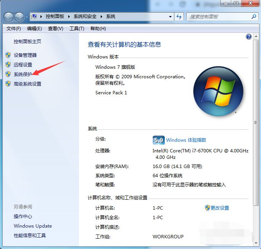Expand the arrow before 控制面板 breadcrumb
The image size is (261, 249).
(41, 16)
